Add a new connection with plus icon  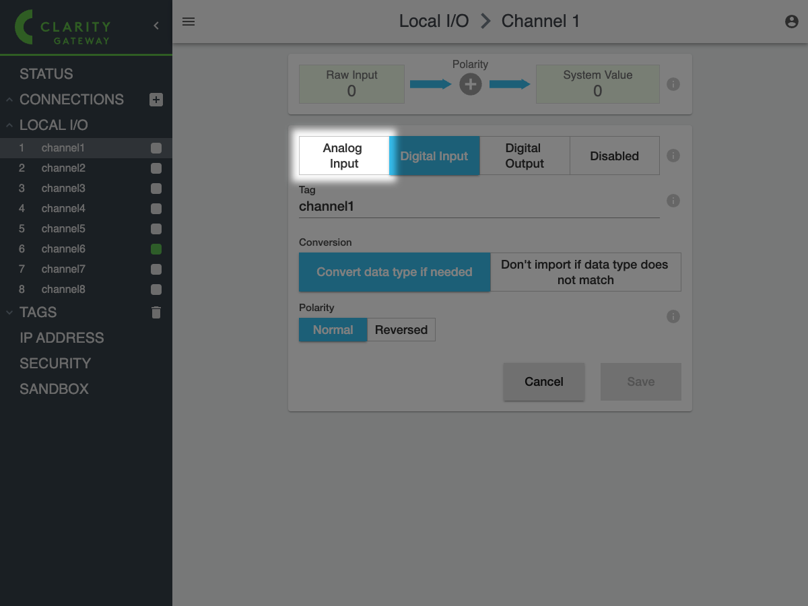[156, 100]
